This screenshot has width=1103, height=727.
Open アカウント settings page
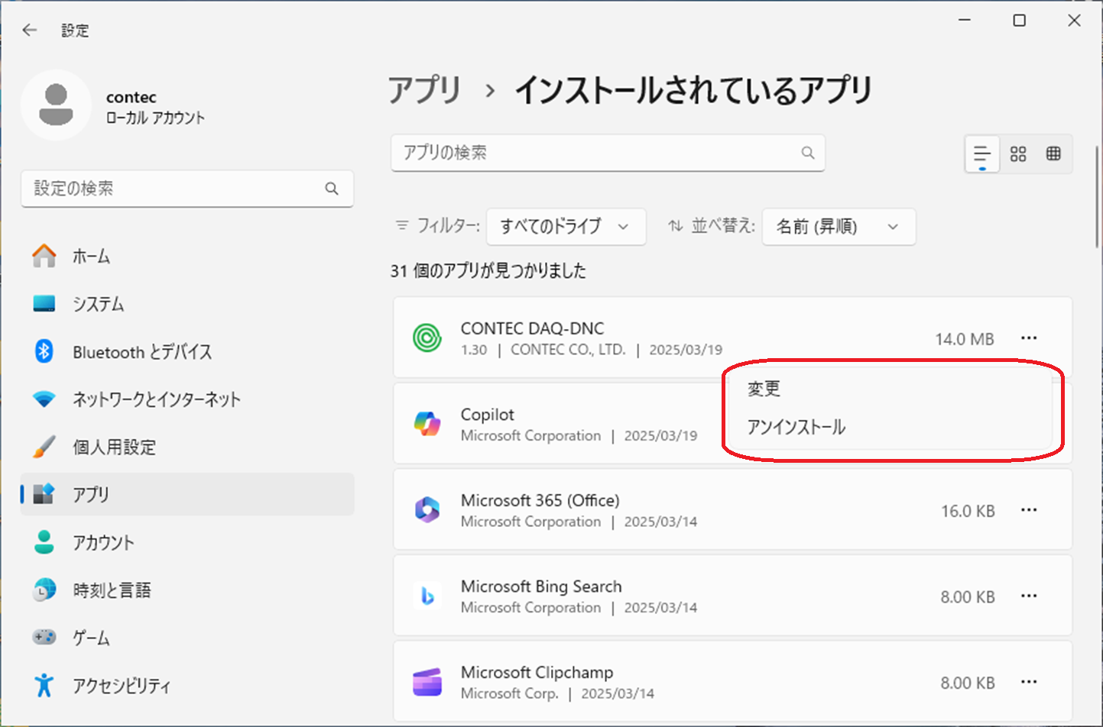point(187,542)
